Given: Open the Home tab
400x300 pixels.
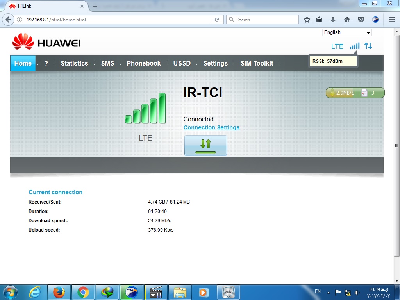Looking at the screenshot, I should click(23, 63).
